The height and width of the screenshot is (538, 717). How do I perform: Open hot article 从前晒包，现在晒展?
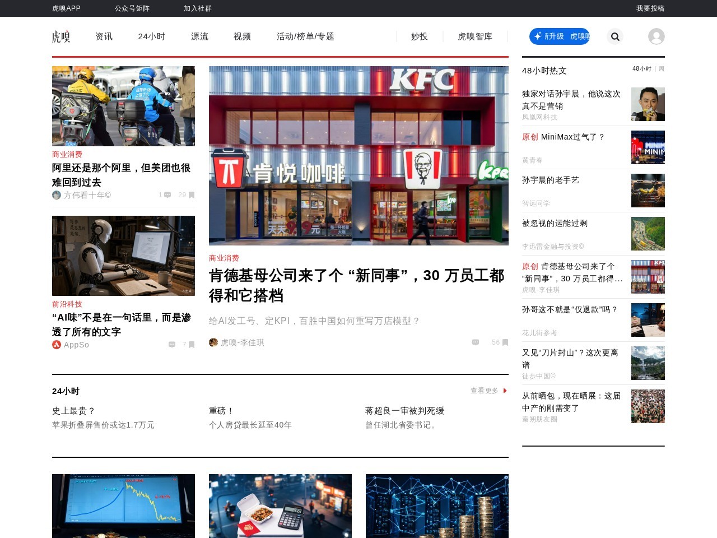571,402
